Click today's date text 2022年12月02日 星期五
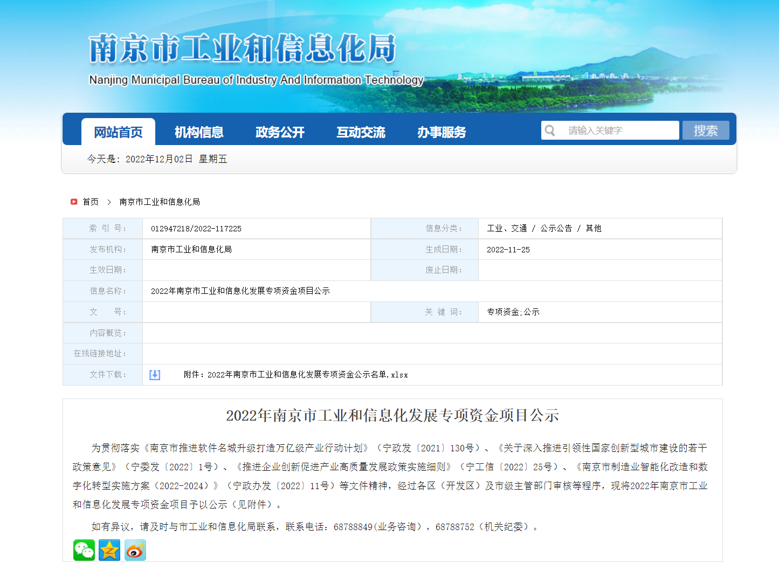The height and width of the screenshot is (570, 779). [176, 159]
